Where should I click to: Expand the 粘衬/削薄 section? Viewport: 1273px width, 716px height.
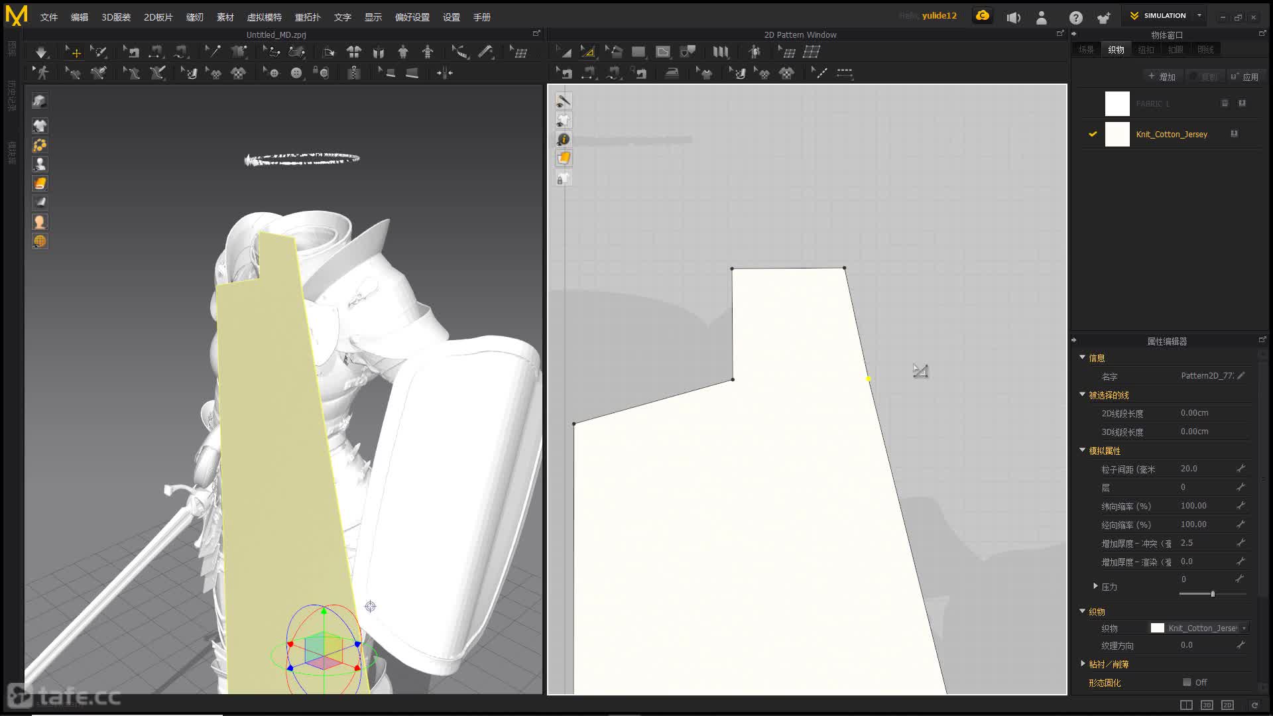tap(1082, 664)
